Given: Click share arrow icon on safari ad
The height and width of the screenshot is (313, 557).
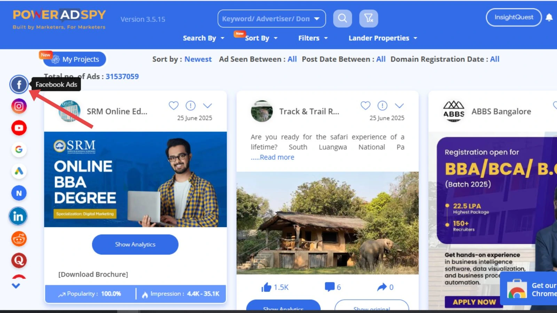Looking at the screenshot, I should point(382,287).
